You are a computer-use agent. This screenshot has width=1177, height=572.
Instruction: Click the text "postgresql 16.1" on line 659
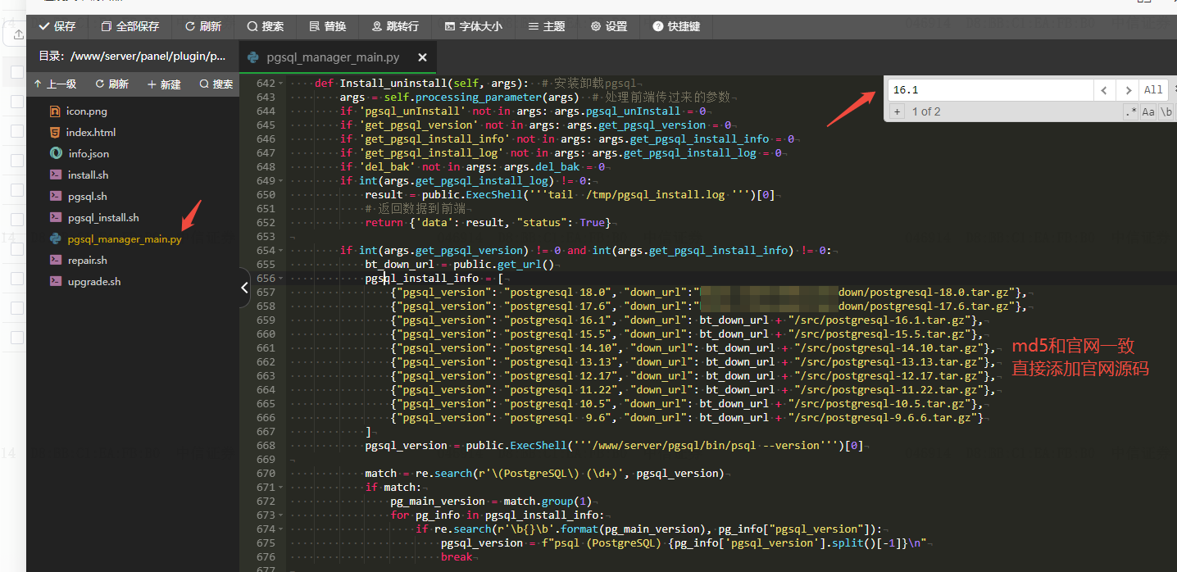point(561,320)
